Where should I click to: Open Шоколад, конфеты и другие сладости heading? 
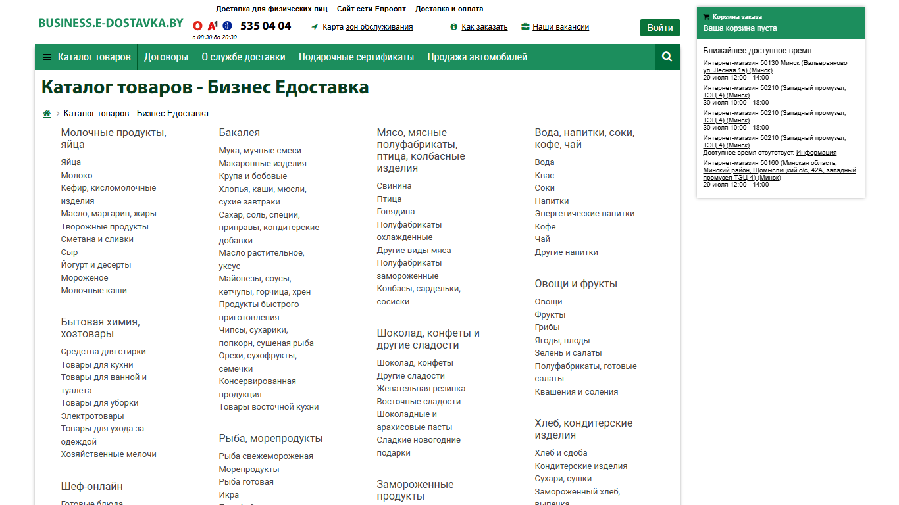pos(428,339)
